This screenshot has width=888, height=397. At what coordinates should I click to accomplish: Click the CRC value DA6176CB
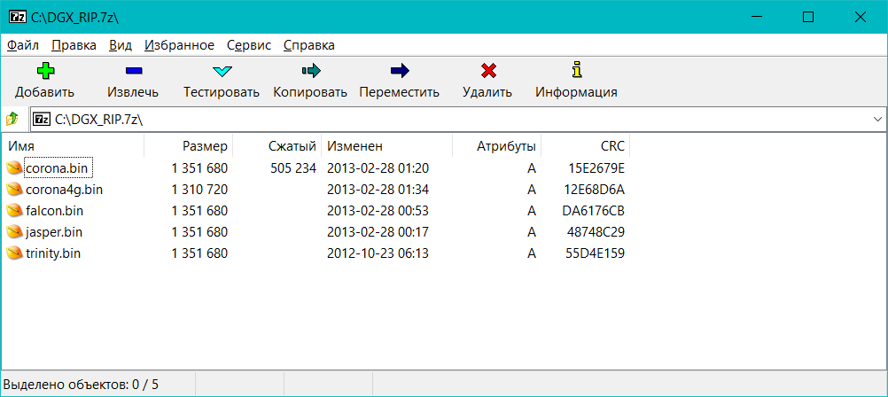(x=594, y=211)
